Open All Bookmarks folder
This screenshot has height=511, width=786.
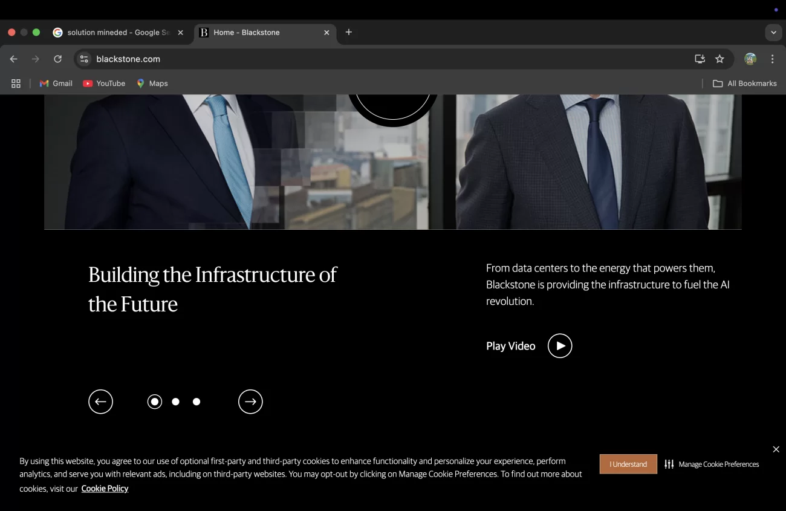pyautogui.click(x=745, y=83)
